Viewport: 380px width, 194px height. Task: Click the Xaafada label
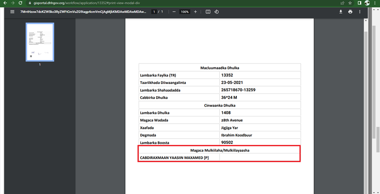point(147,128)
